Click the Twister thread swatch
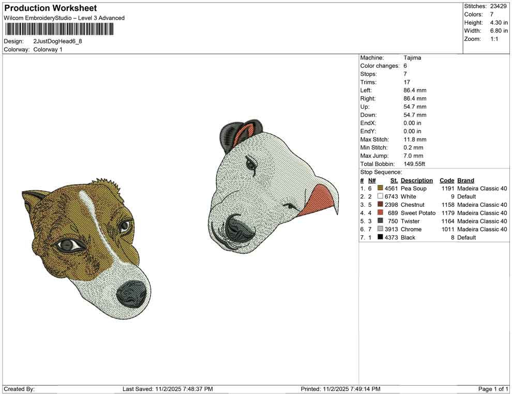512x394 pixels. point(380,221)
